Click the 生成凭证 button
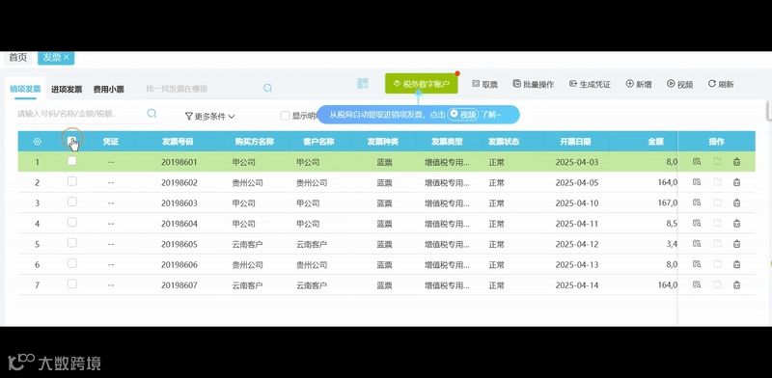 (590, 84)
